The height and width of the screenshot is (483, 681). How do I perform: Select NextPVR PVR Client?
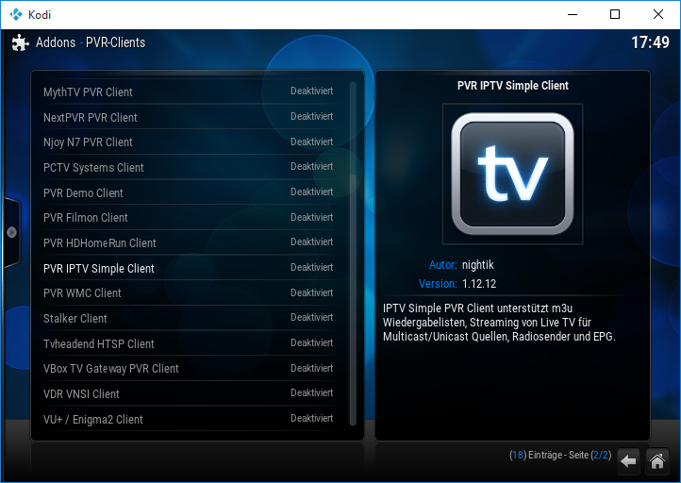click(x=189, y=117)
